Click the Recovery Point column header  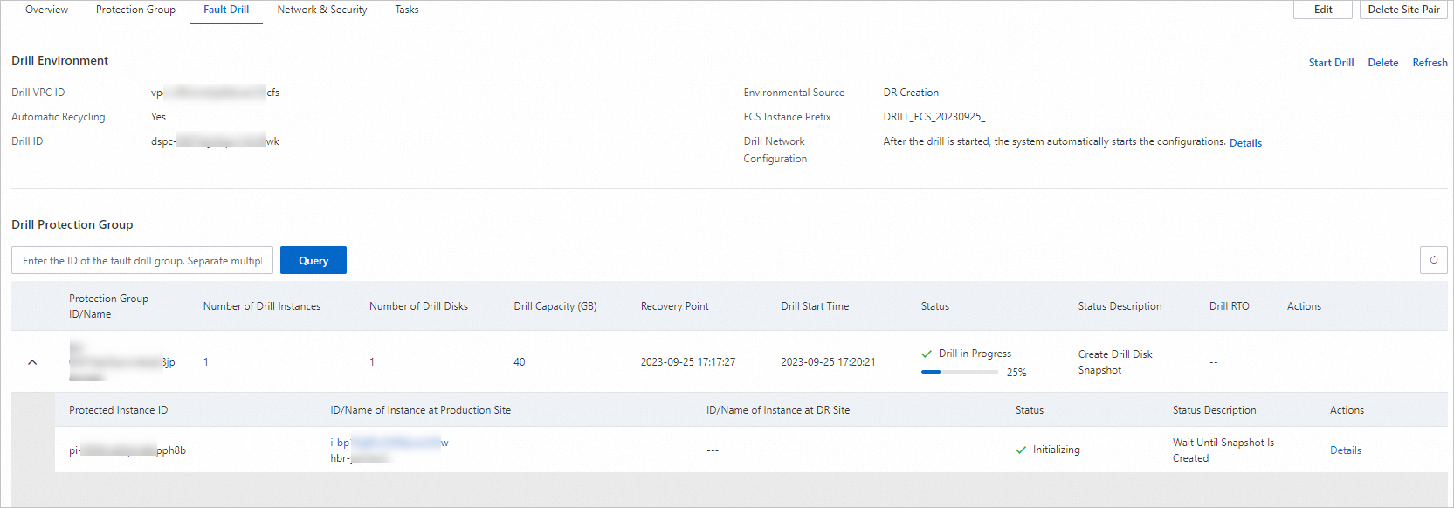click(674, 306)
